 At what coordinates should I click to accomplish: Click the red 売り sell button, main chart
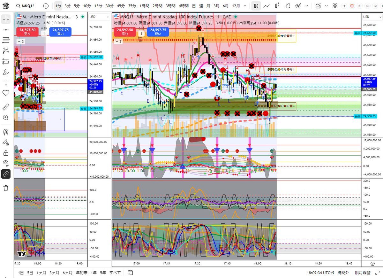(x=125, y=32)
